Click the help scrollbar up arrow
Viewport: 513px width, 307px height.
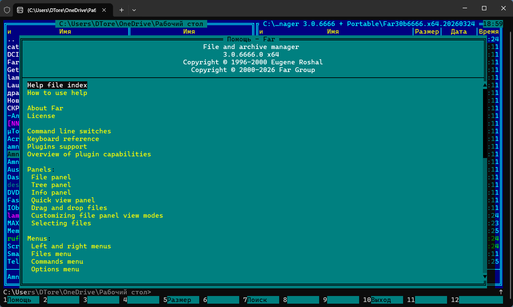coord(485,85)
